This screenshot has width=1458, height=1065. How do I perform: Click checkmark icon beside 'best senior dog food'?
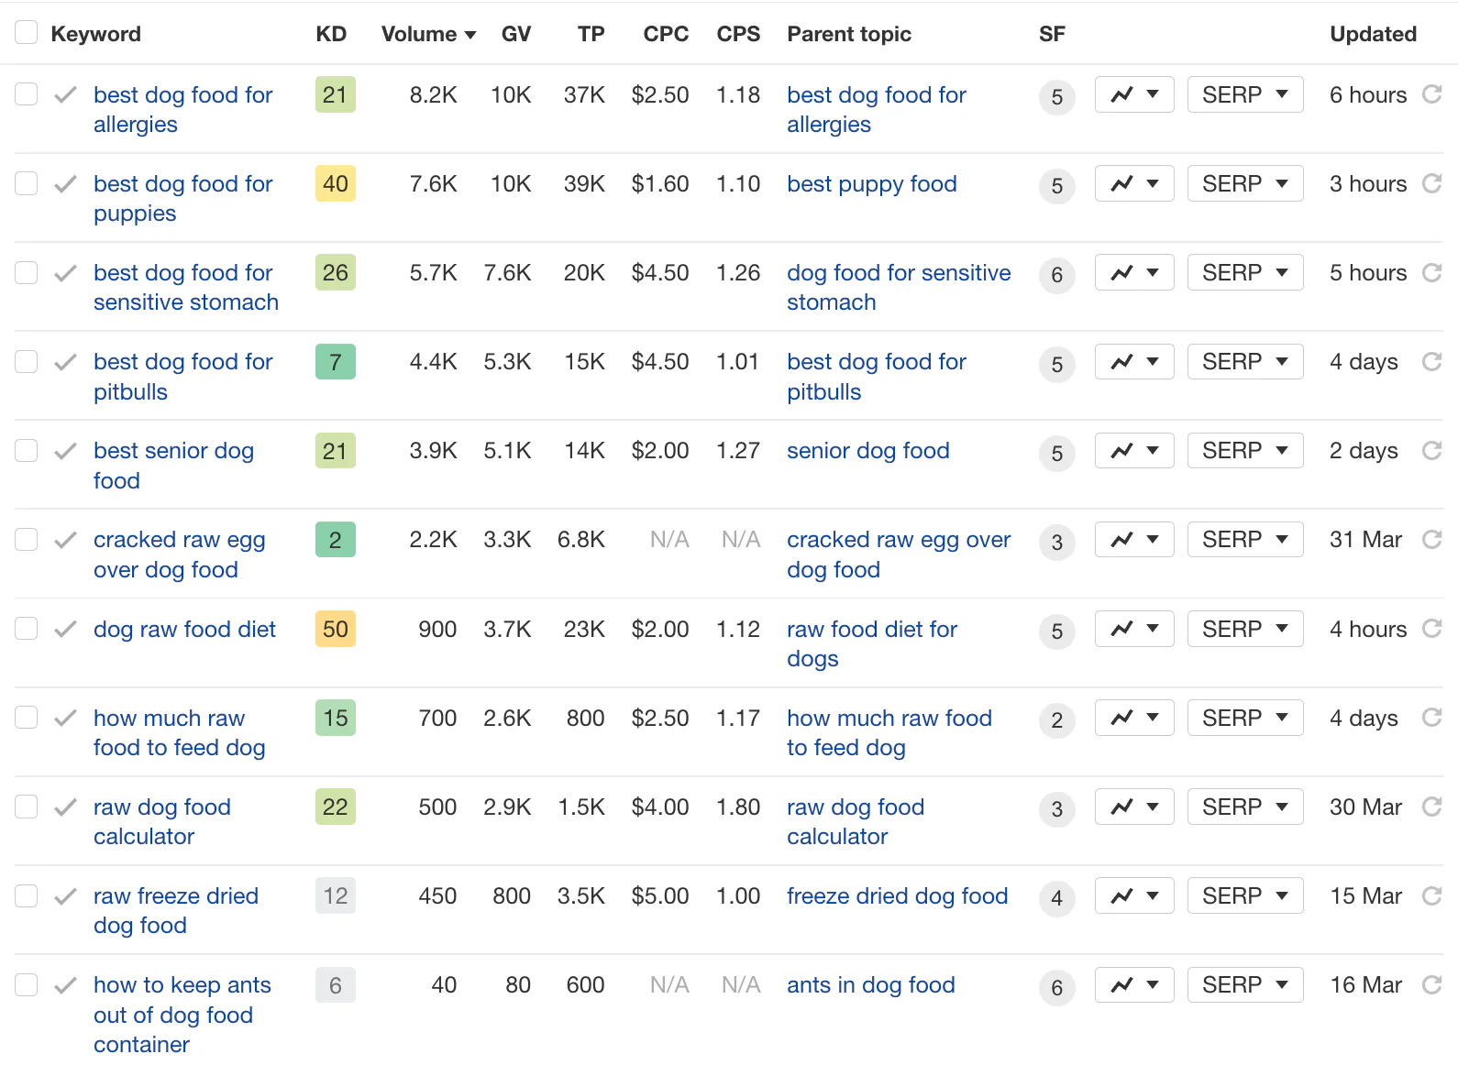[x=65, y=450]
